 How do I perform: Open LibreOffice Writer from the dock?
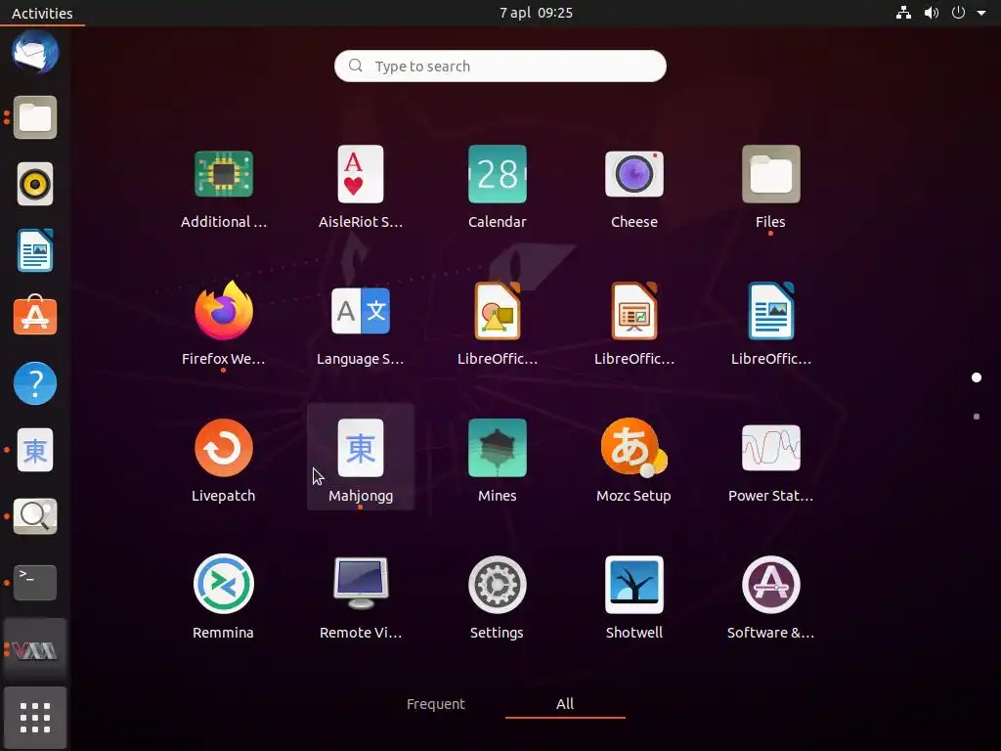tap(35, 250)
